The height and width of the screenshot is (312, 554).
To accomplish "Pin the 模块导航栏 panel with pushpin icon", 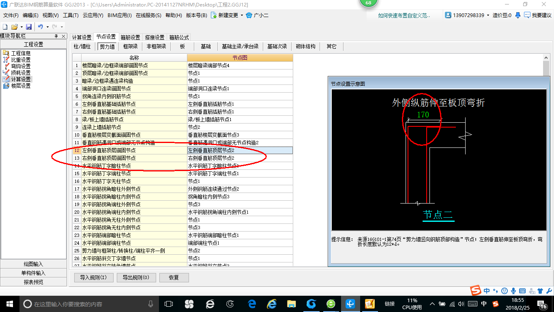I will pyautogui.click(x=56, y=36).
